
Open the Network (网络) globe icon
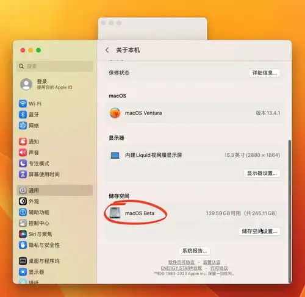click(x=23, y=126)
